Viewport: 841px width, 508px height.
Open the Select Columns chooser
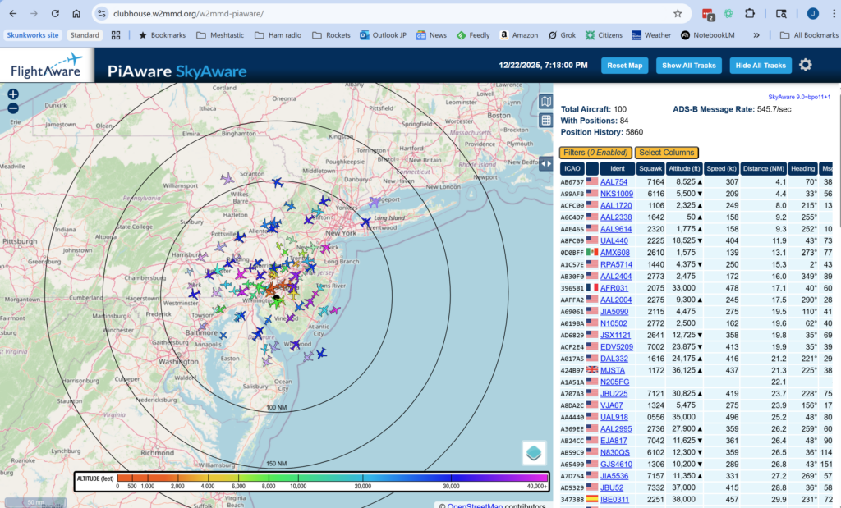666,153
